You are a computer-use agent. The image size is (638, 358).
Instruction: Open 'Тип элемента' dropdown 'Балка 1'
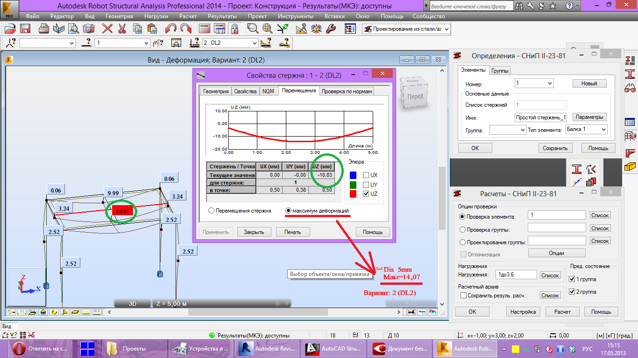[586, 129]
